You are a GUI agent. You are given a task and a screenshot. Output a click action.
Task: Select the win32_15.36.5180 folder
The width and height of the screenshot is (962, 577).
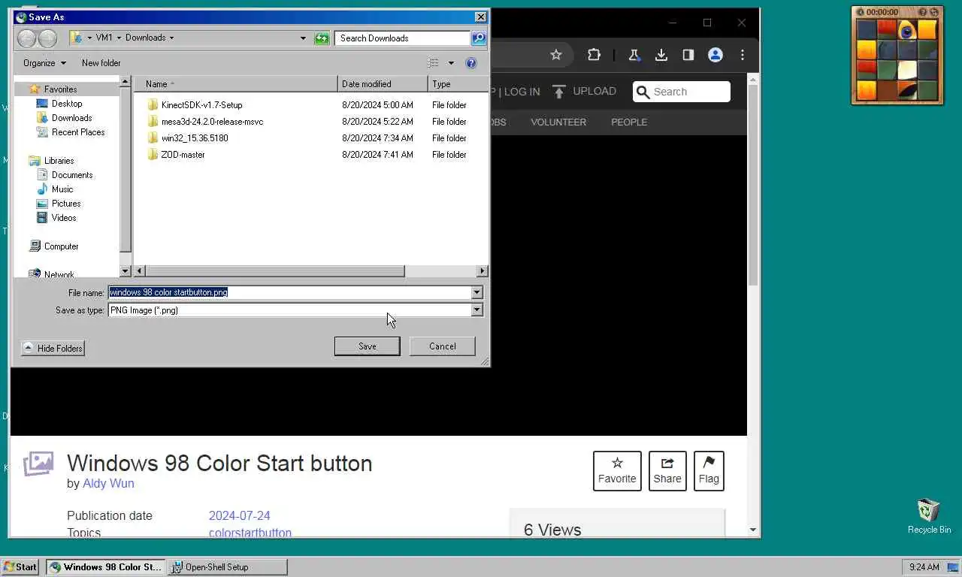coord(195,138)
